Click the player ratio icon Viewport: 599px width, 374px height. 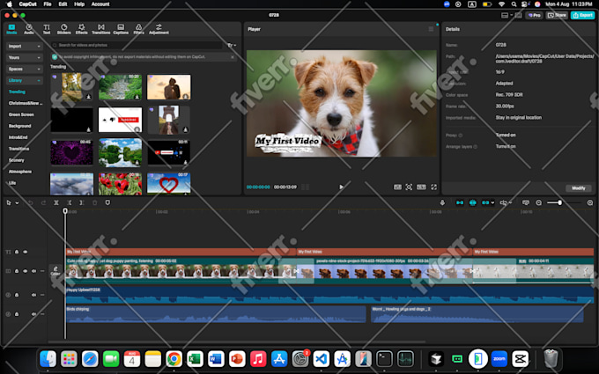421,187
